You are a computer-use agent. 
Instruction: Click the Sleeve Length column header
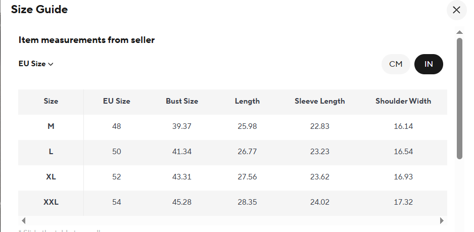pyautogui.click(x=320, y=101)
